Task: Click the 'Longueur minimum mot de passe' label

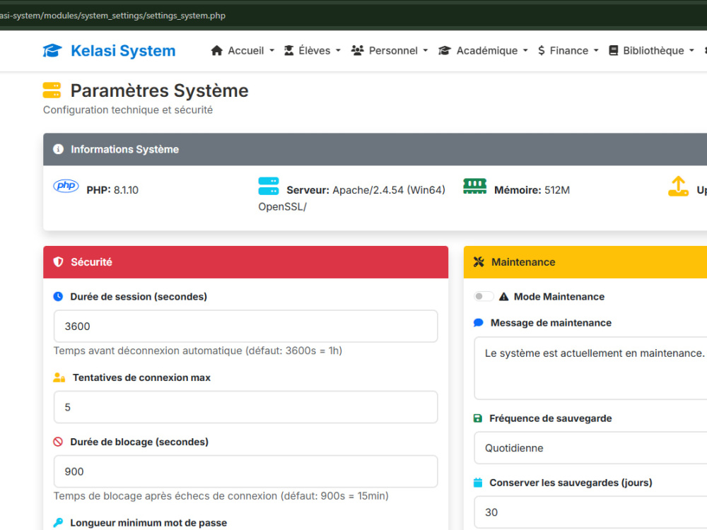Action: tap(148, 523)
